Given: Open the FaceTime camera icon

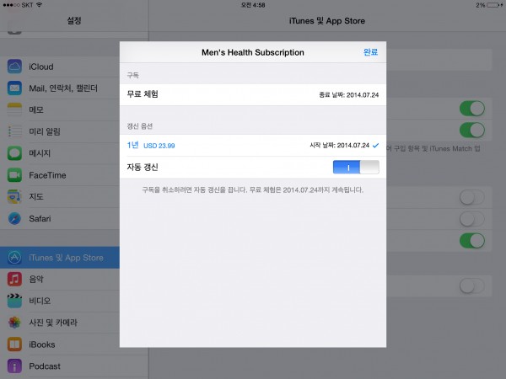Looking at the screenshot, I should [x=14, y=175].
